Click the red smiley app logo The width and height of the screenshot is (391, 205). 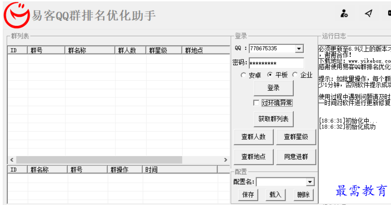[16, 15]
